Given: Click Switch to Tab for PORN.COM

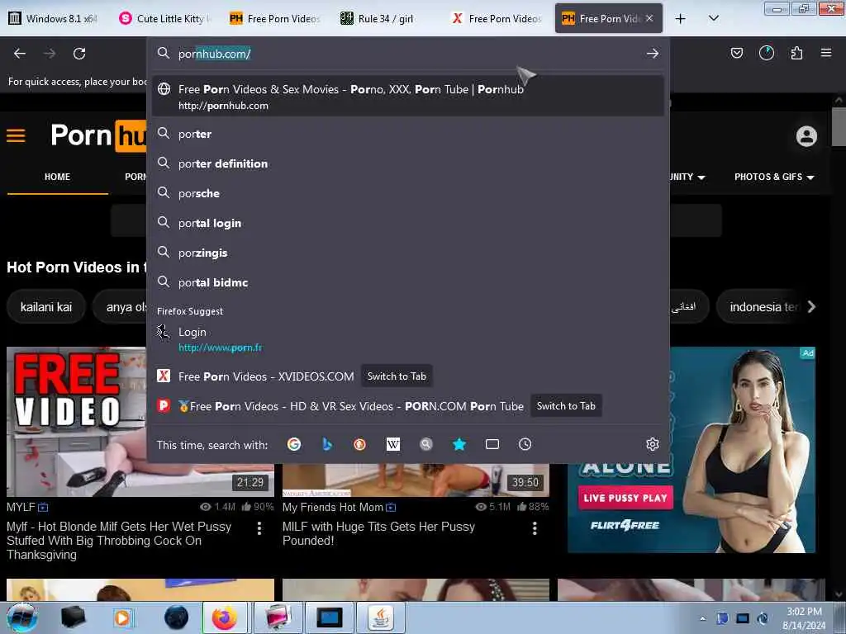Looking at the screenshot, I should pyautogui.click(x=566, y=406).
